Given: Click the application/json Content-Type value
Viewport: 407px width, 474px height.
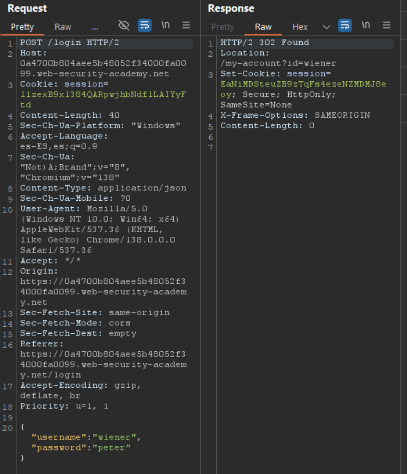Looking at the screenshot, I should (x=142, y=188).
